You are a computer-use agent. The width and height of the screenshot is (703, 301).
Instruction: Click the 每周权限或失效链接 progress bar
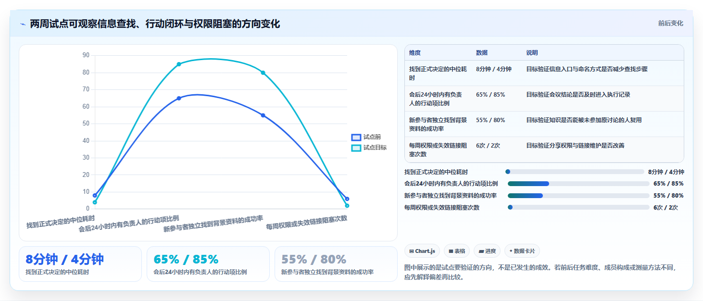pos(578,208)
